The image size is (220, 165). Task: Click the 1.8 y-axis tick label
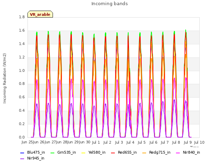[x=22, y=17]
